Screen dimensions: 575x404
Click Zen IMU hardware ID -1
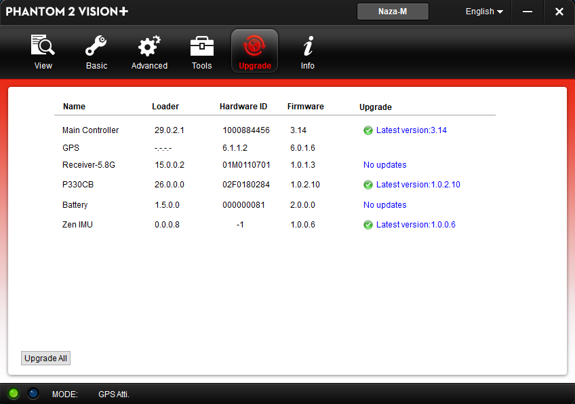240,225
